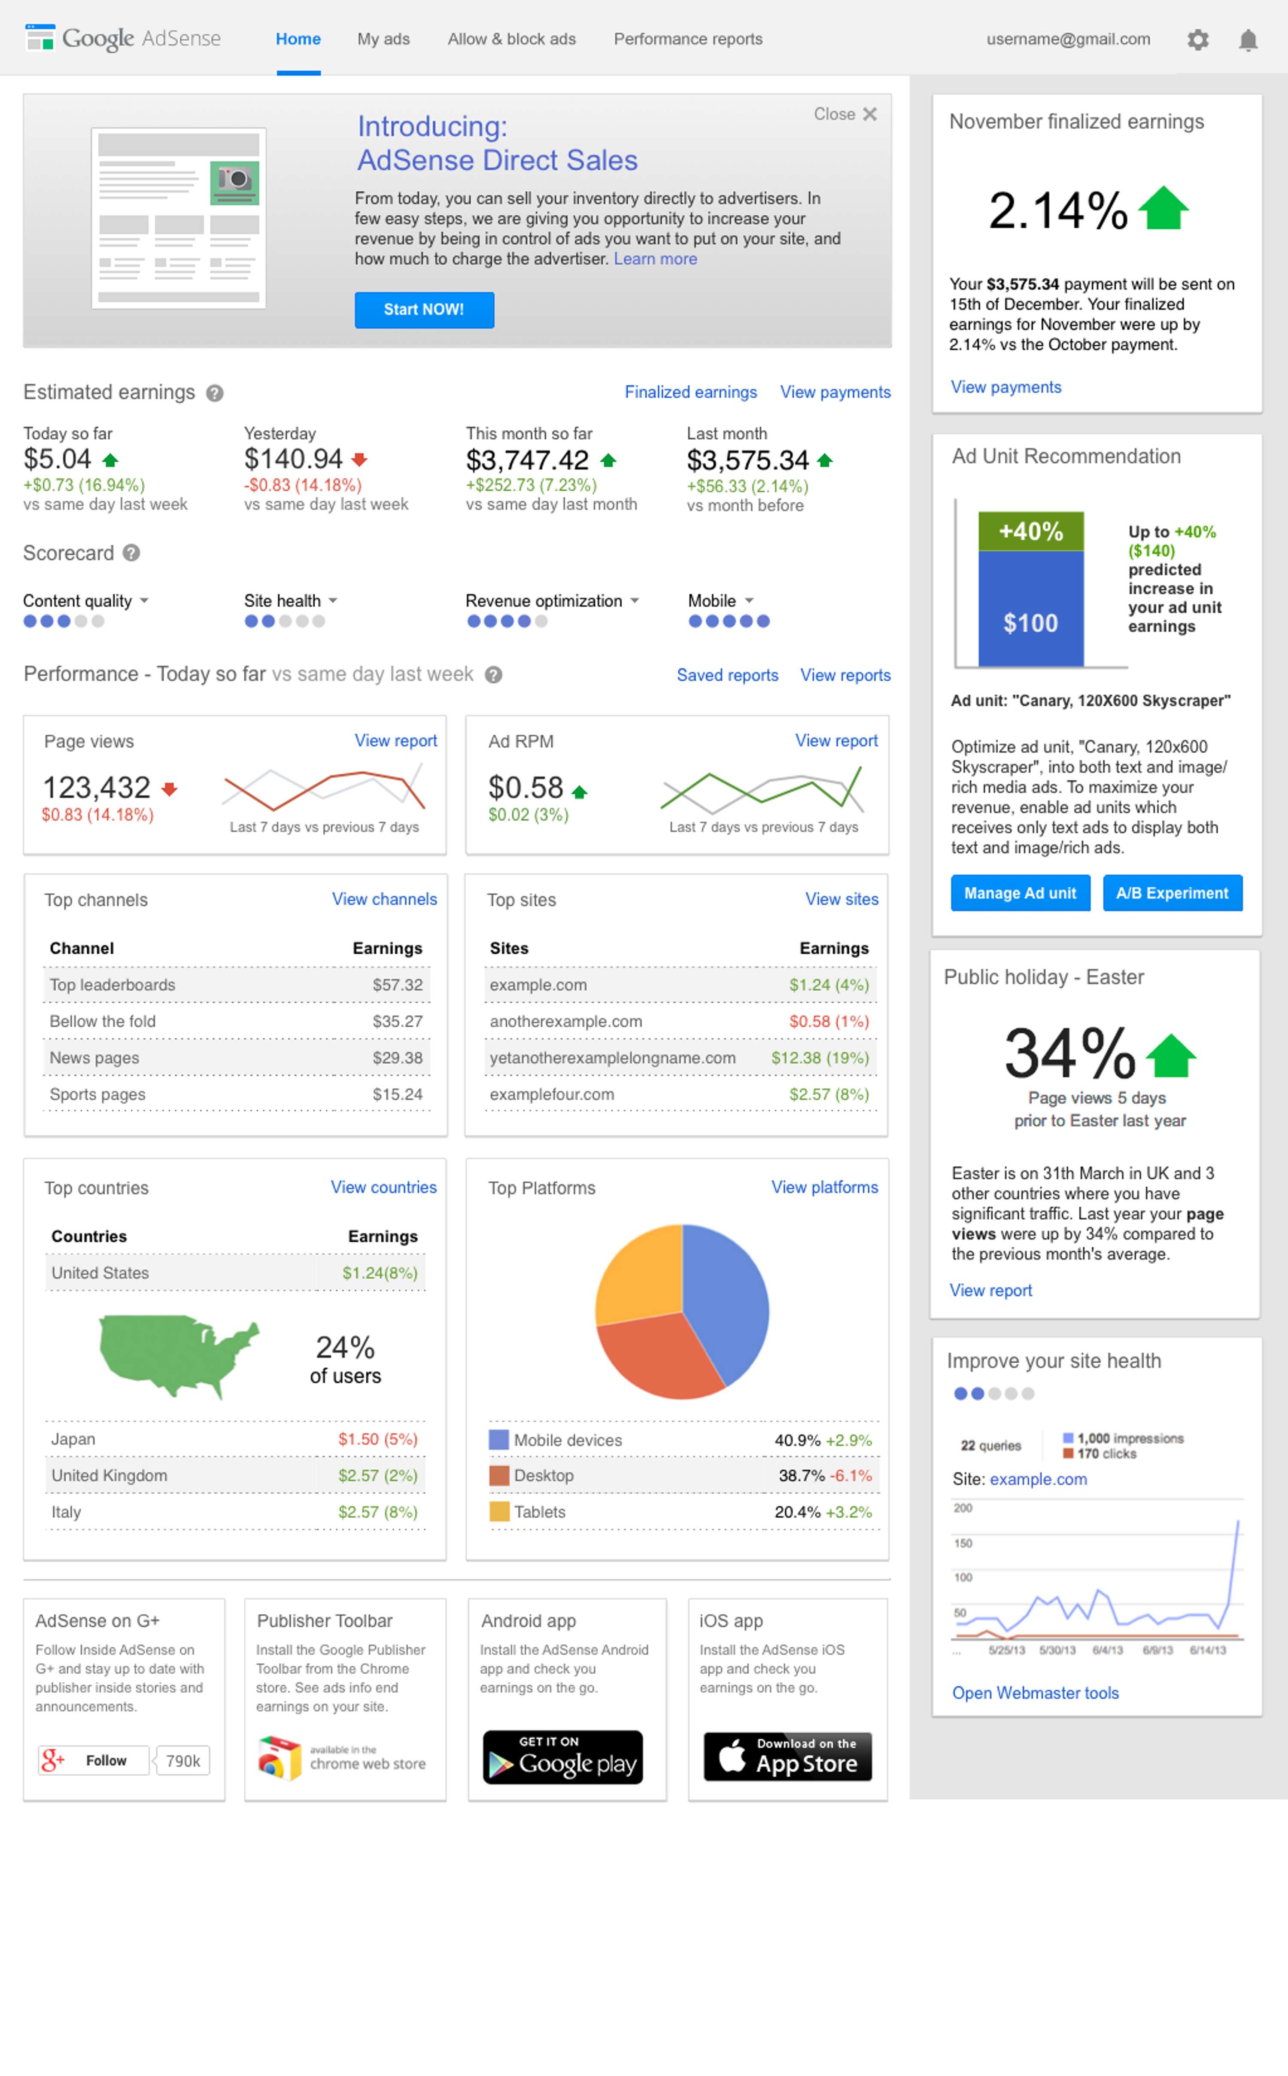Click the Easter 34% green up arrow
1288x2076 pixels.
(x=1171, y=1055)
